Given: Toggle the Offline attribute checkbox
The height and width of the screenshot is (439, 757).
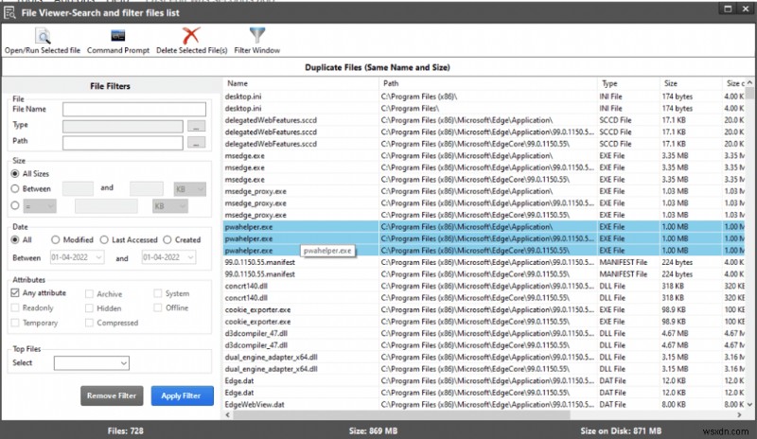Looking at the screenshot, I should pos(157,307).
